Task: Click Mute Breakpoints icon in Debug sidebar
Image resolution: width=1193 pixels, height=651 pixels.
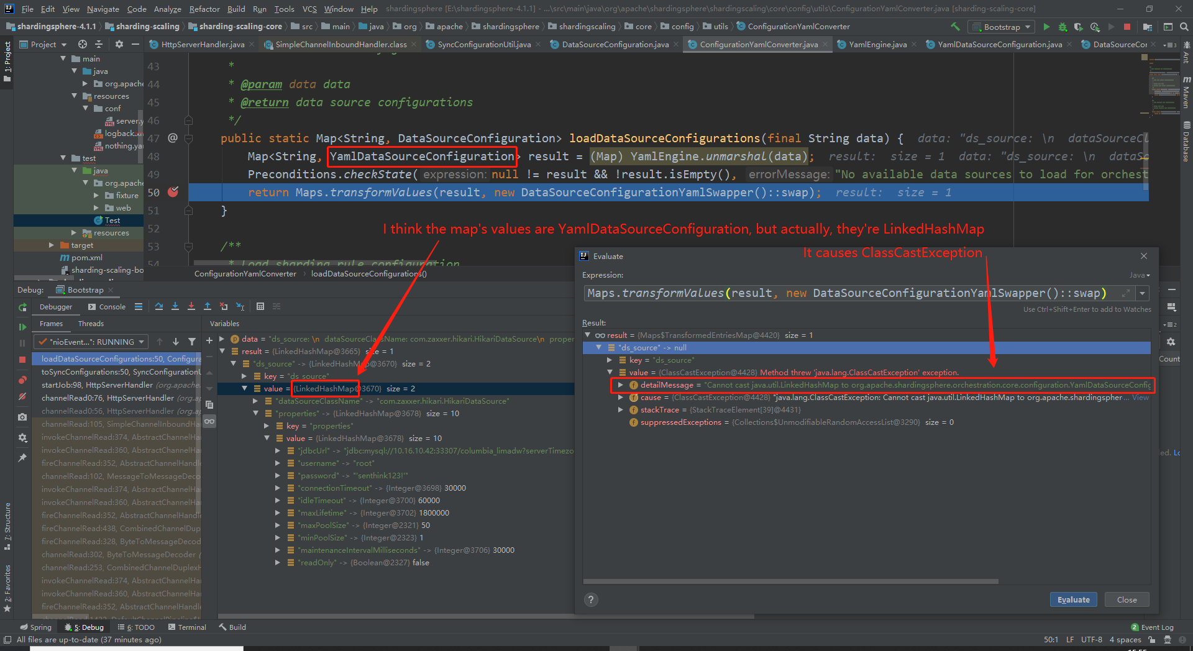Action: 22,396
